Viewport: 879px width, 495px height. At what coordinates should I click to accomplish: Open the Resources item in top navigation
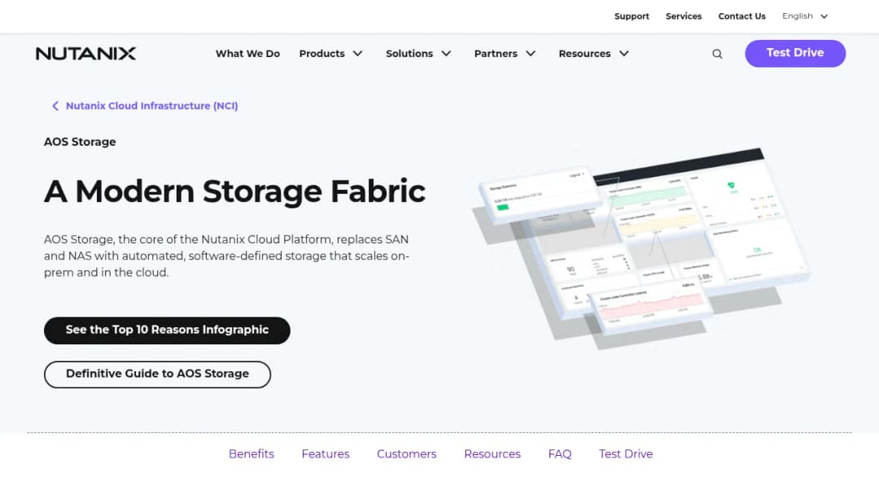point(584,54)
